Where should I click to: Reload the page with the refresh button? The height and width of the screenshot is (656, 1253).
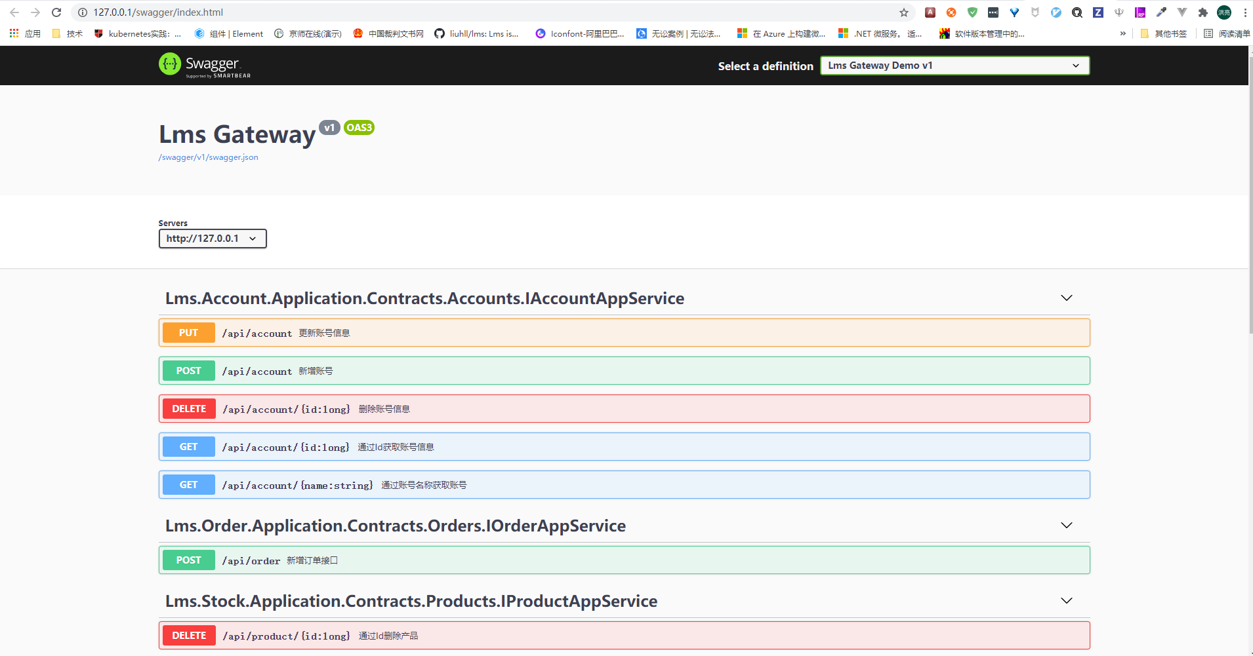(56, 12)
